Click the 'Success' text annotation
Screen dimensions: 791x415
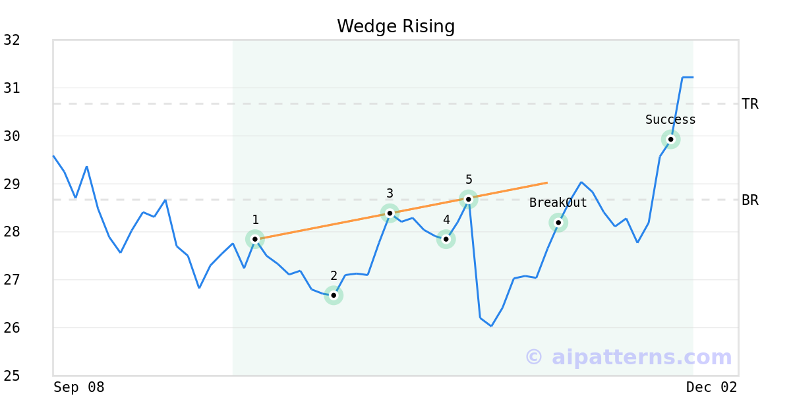pos(670,120)
